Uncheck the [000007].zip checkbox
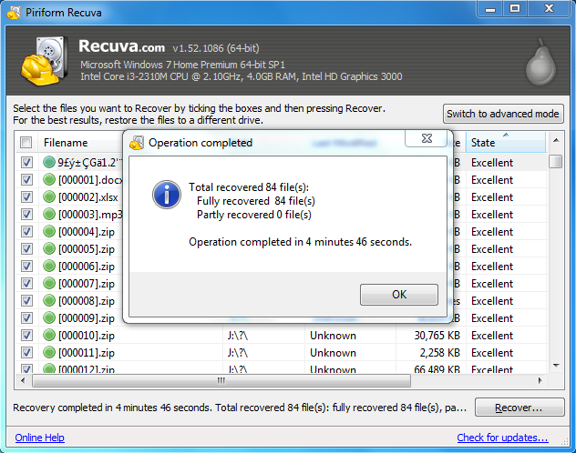The width and height of the screenshot is (576, 453). tap(26, 283)
